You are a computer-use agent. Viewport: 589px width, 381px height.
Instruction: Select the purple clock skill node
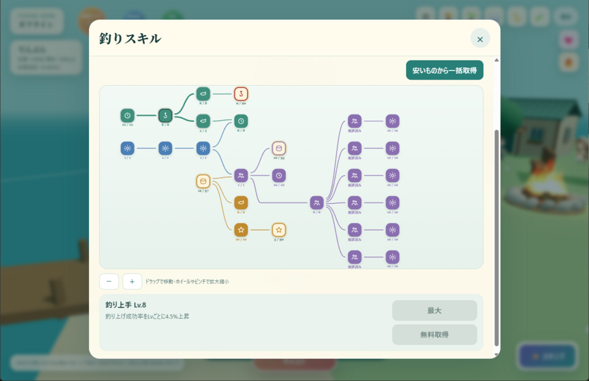(x=279, y=176)
